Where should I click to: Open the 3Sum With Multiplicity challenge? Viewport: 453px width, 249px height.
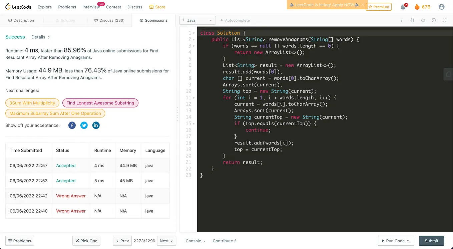coord(32,103)
